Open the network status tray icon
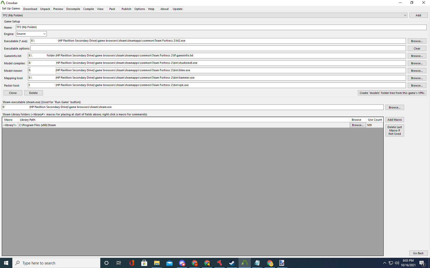The width and height of the screenshot is (430, 268). click(391, 263)
